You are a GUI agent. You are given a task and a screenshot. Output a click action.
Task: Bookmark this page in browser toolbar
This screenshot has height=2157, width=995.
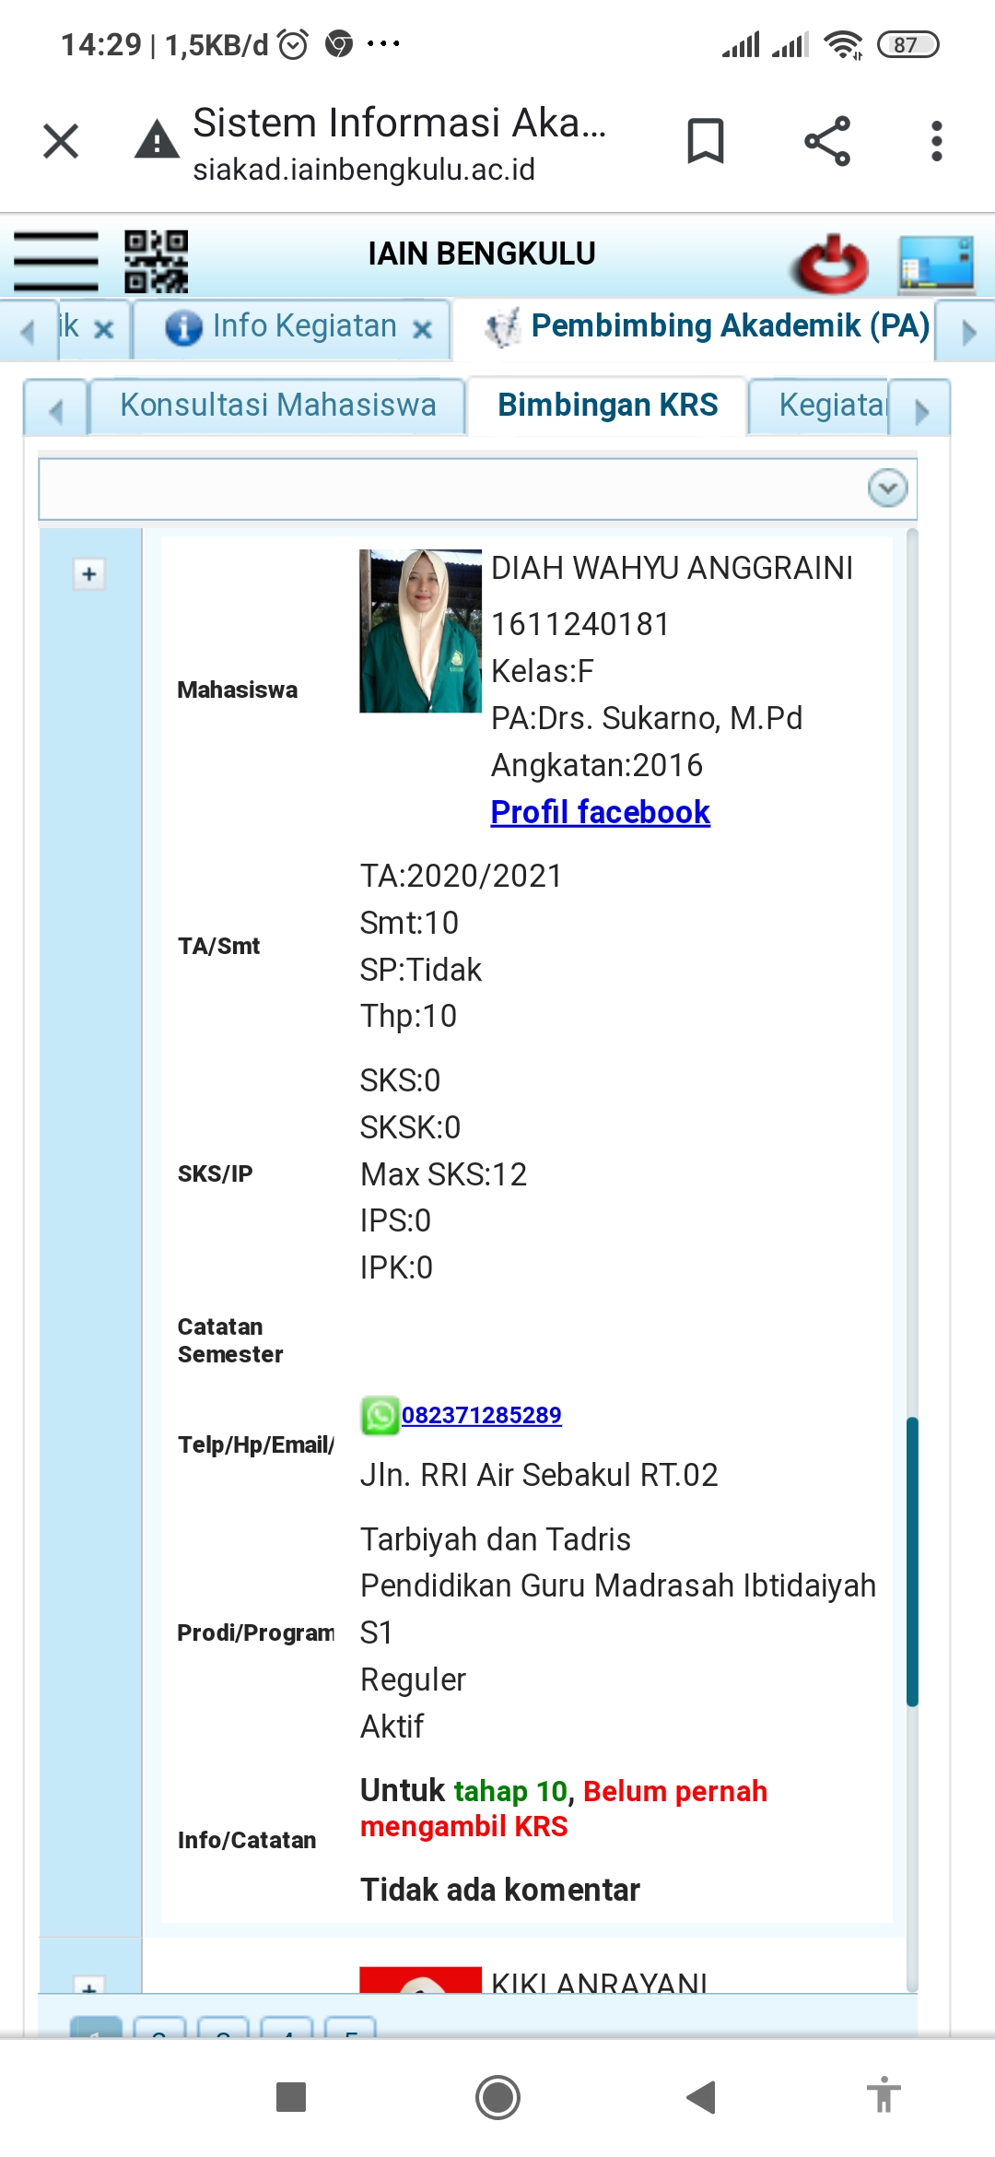[x=706, y=142]
